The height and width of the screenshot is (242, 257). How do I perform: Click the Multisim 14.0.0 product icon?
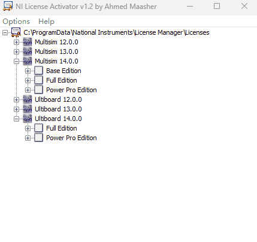pos(28,61)
